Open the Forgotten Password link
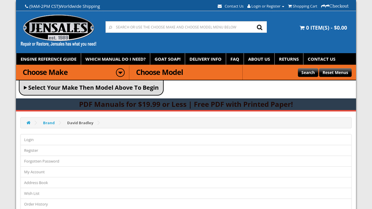 pos(42,161)
